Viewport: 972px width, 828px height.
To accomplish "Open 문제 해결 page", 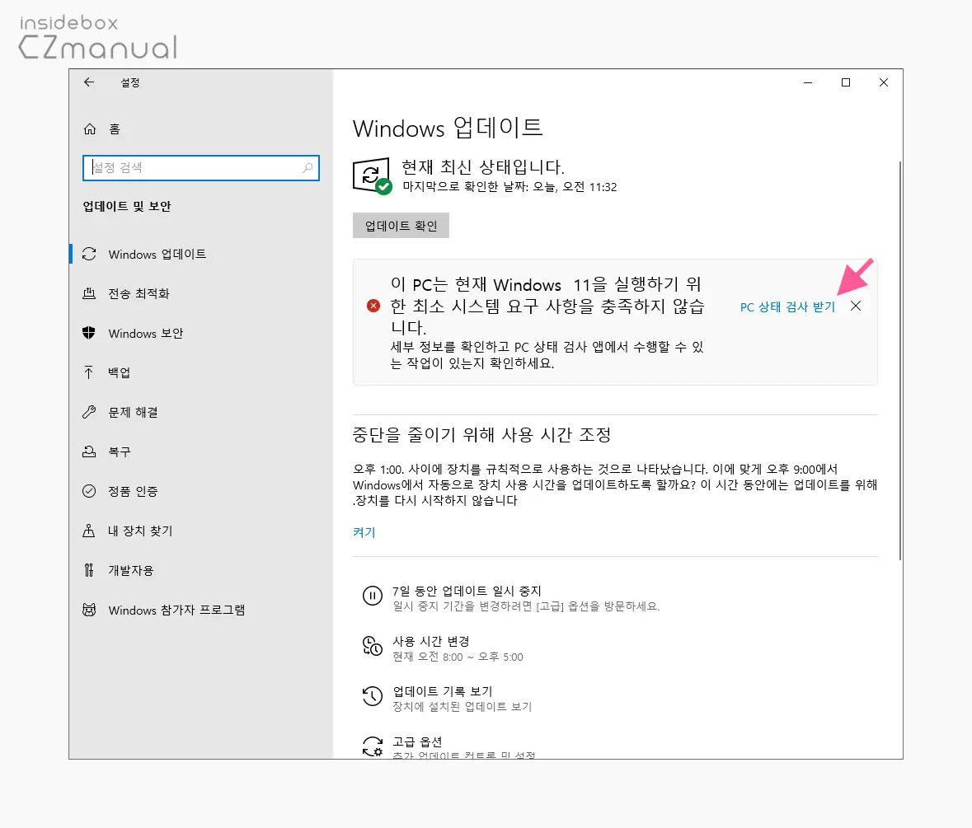I will (x=133, y=412).
